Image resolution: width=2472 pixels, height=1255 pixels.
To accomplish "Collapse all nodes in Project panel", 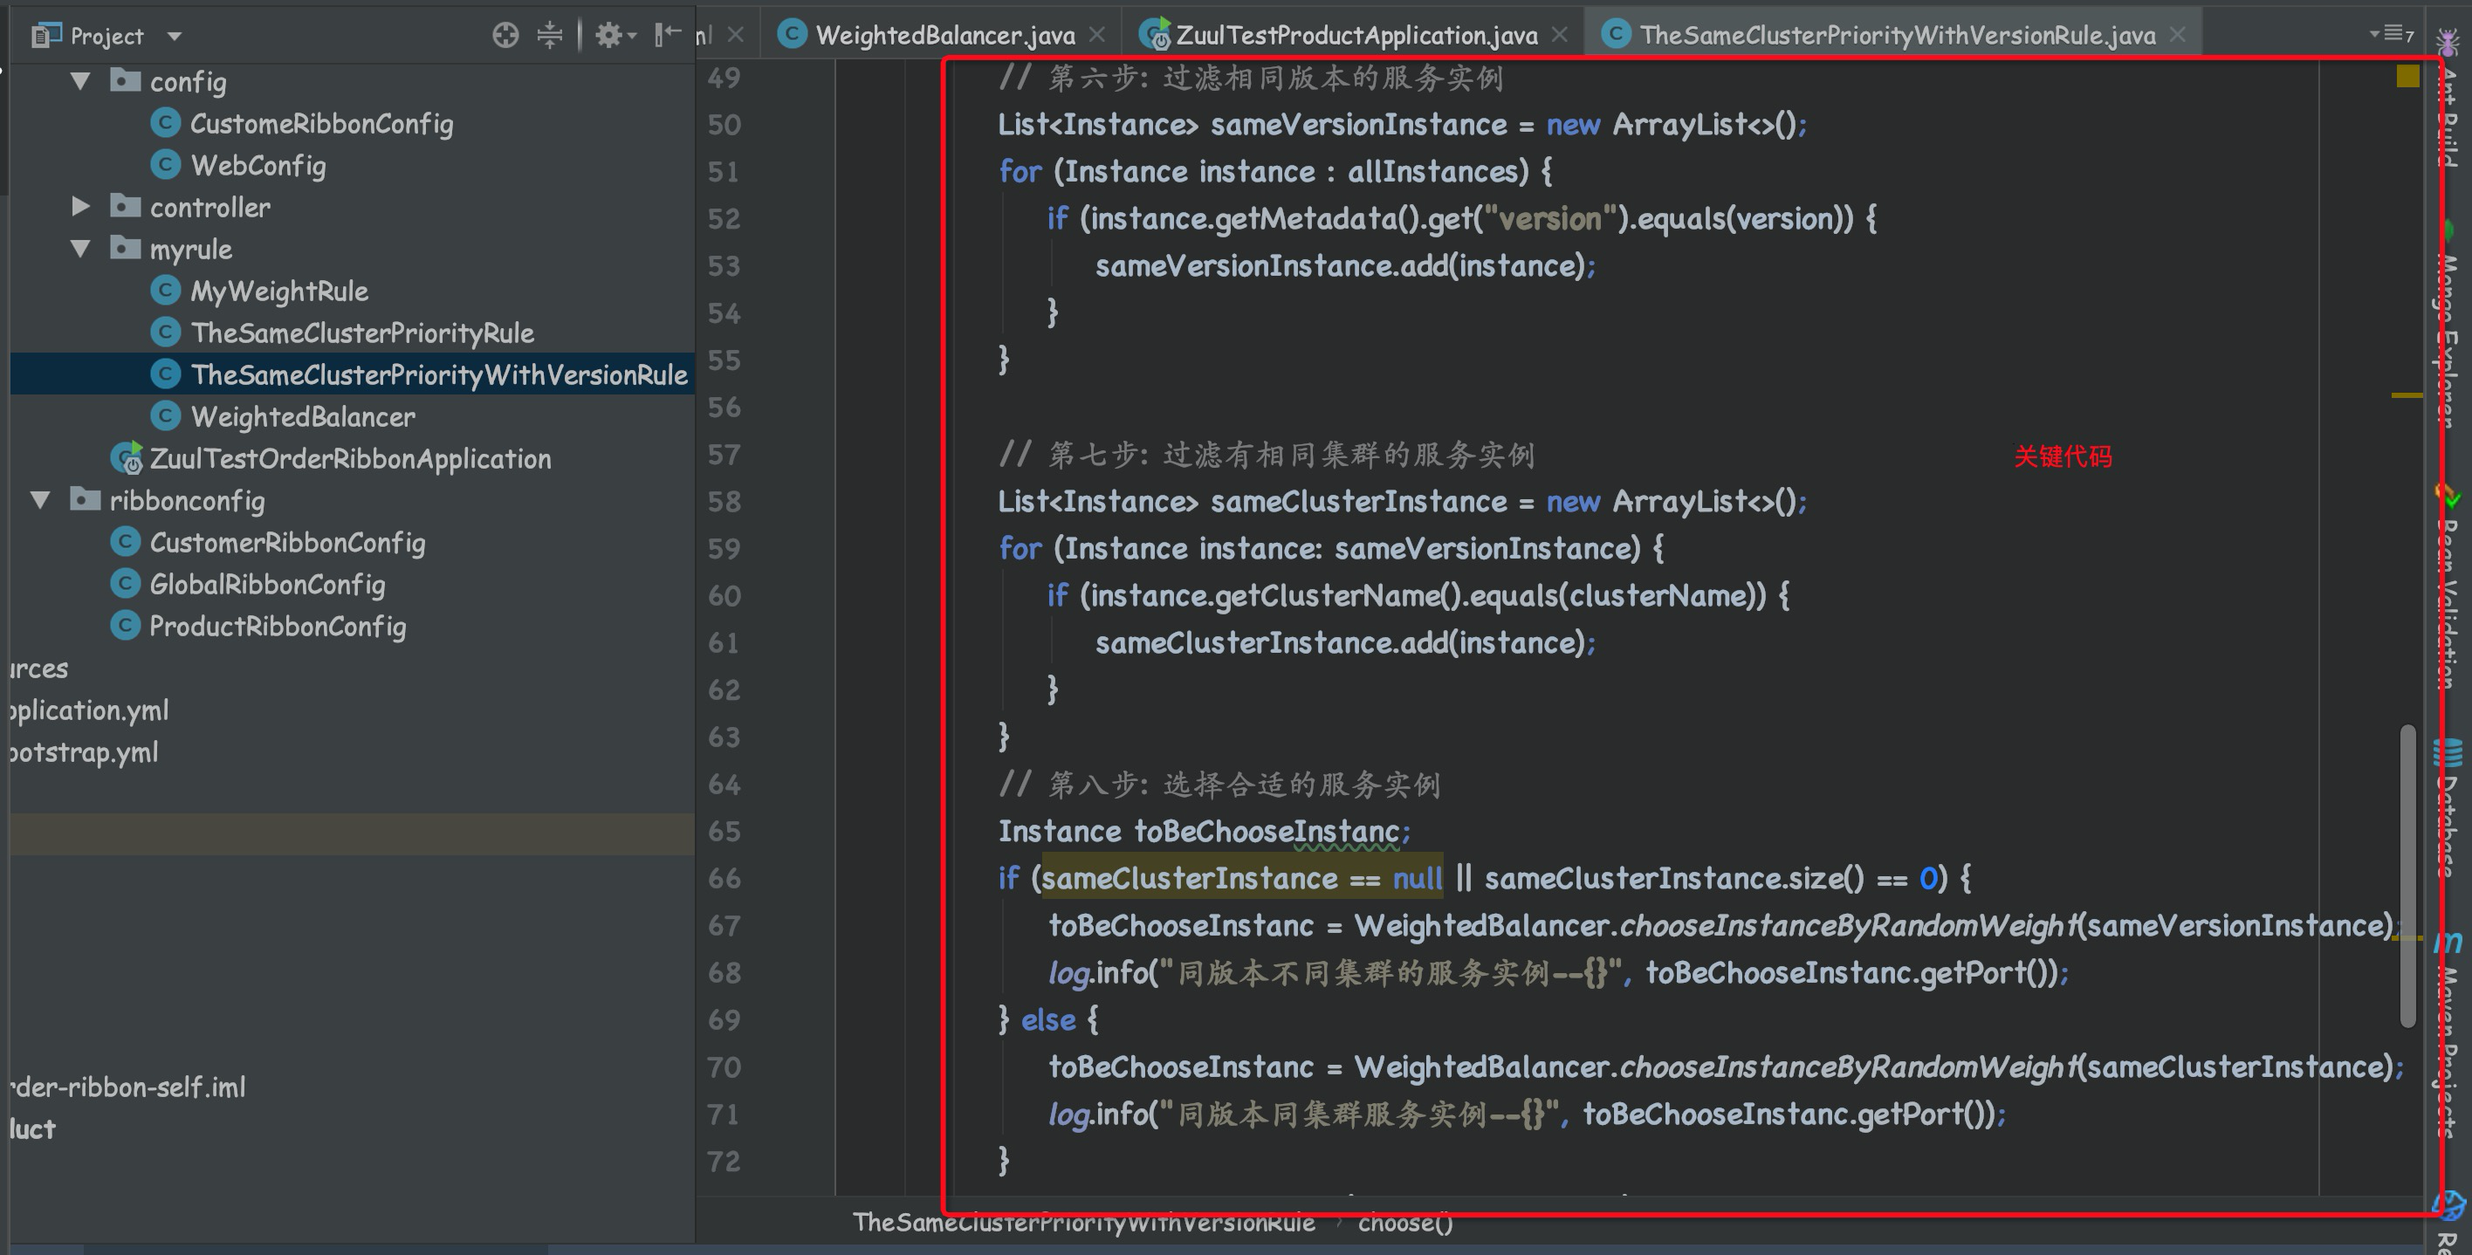I will click(549, 35).
